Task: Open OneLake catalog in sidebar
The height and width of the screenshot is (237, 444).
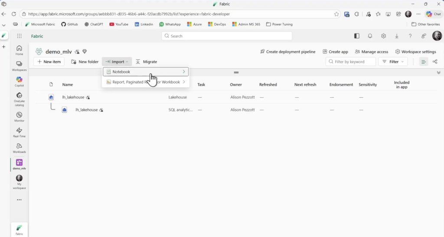Action: tap(19, 97)
